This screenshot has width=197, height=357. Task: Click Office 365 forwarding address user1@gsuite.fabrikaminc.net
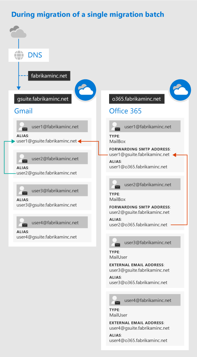[139, 155]
